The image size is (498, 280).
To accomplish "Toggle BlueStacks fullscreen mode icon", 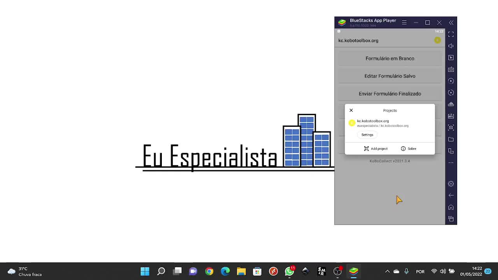I will tap(451, 34).
